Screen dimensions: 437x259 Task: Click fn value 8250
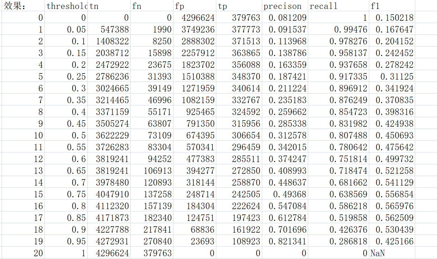point(152,41)
